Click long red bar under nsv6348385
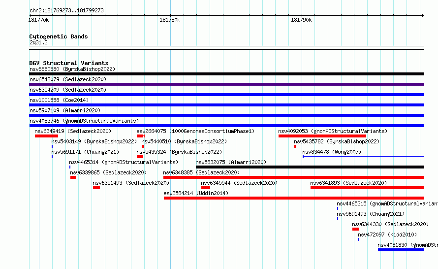 click(x=294, y=177)
